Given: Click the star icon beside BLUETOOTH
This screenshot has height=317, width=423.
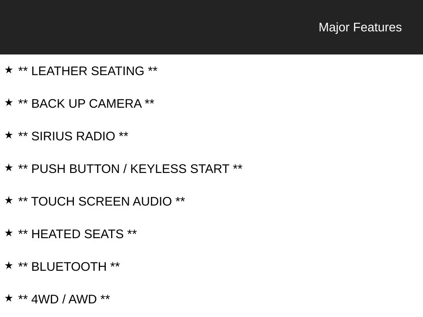Looking at the screenshot, I should pos(9,265).
